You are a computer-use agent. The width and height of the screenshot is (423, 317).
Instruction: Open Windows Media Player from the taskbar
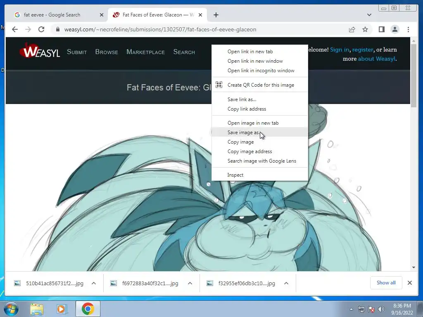61,309
